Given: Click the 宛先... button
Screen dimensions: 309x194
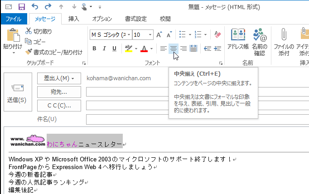Looking at the screenshot, I should coord(59,92).
